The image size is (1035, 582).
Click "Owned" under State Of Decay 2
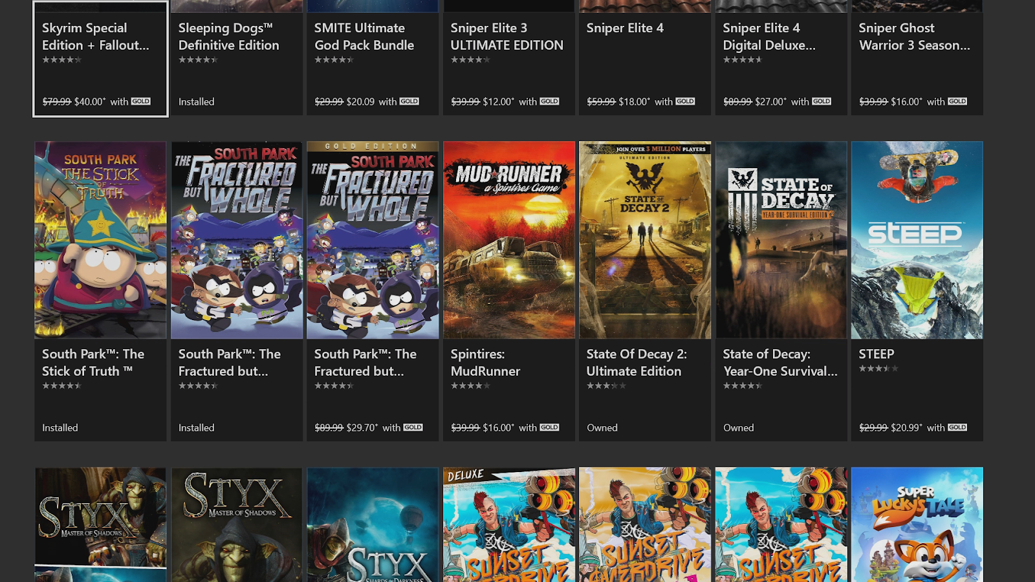[602, 427]
